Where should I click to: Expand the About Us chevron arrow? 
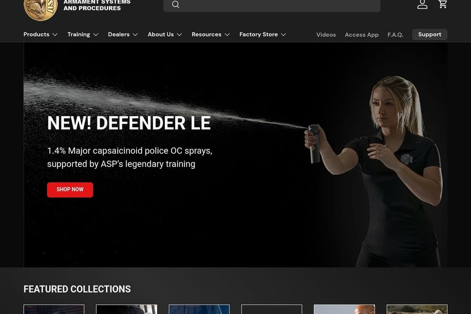coord(179,35)
